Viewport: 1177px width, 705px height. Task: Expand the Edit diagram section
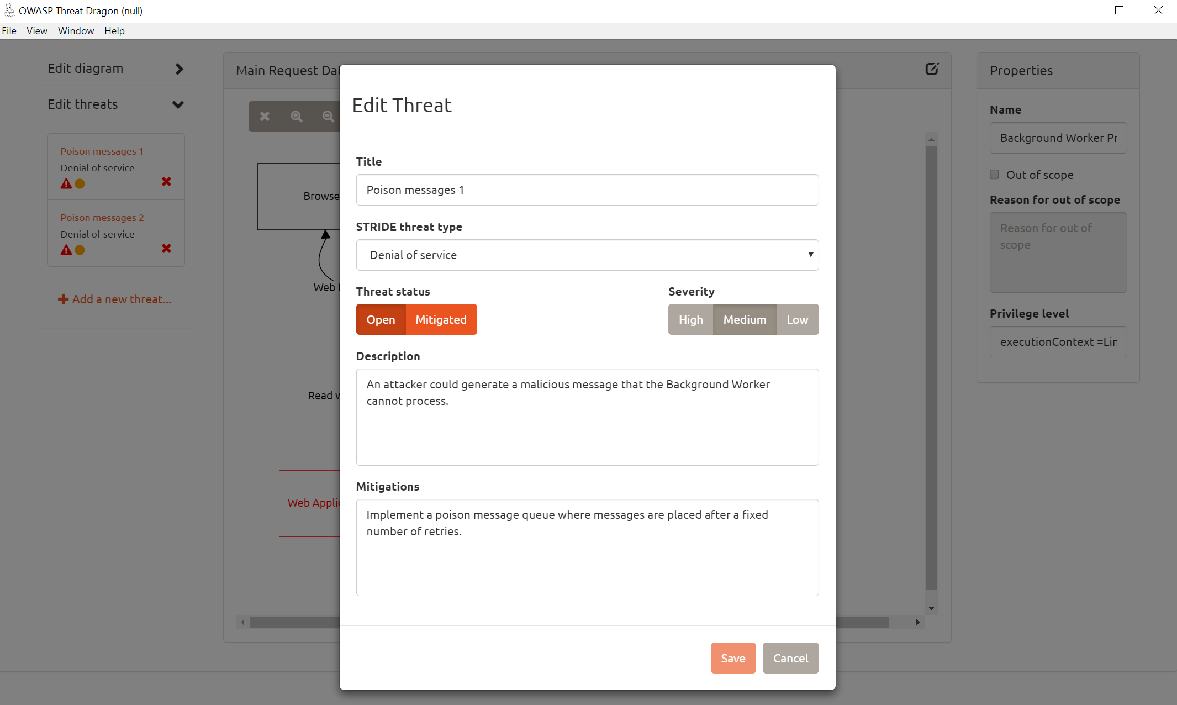(x=116, y=69)
